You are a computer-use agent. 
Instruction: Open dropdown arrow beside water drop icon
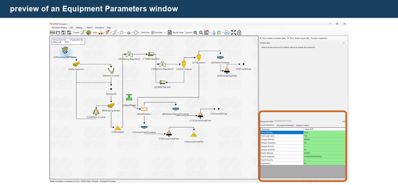click(x=132, y=33)
